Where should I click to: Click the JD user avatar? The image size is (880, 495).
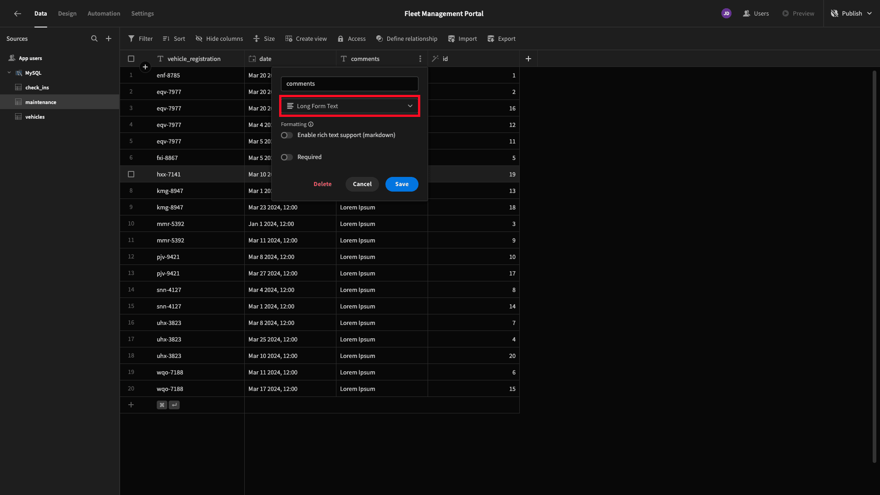pyautogui.click(x=726, y=13)
